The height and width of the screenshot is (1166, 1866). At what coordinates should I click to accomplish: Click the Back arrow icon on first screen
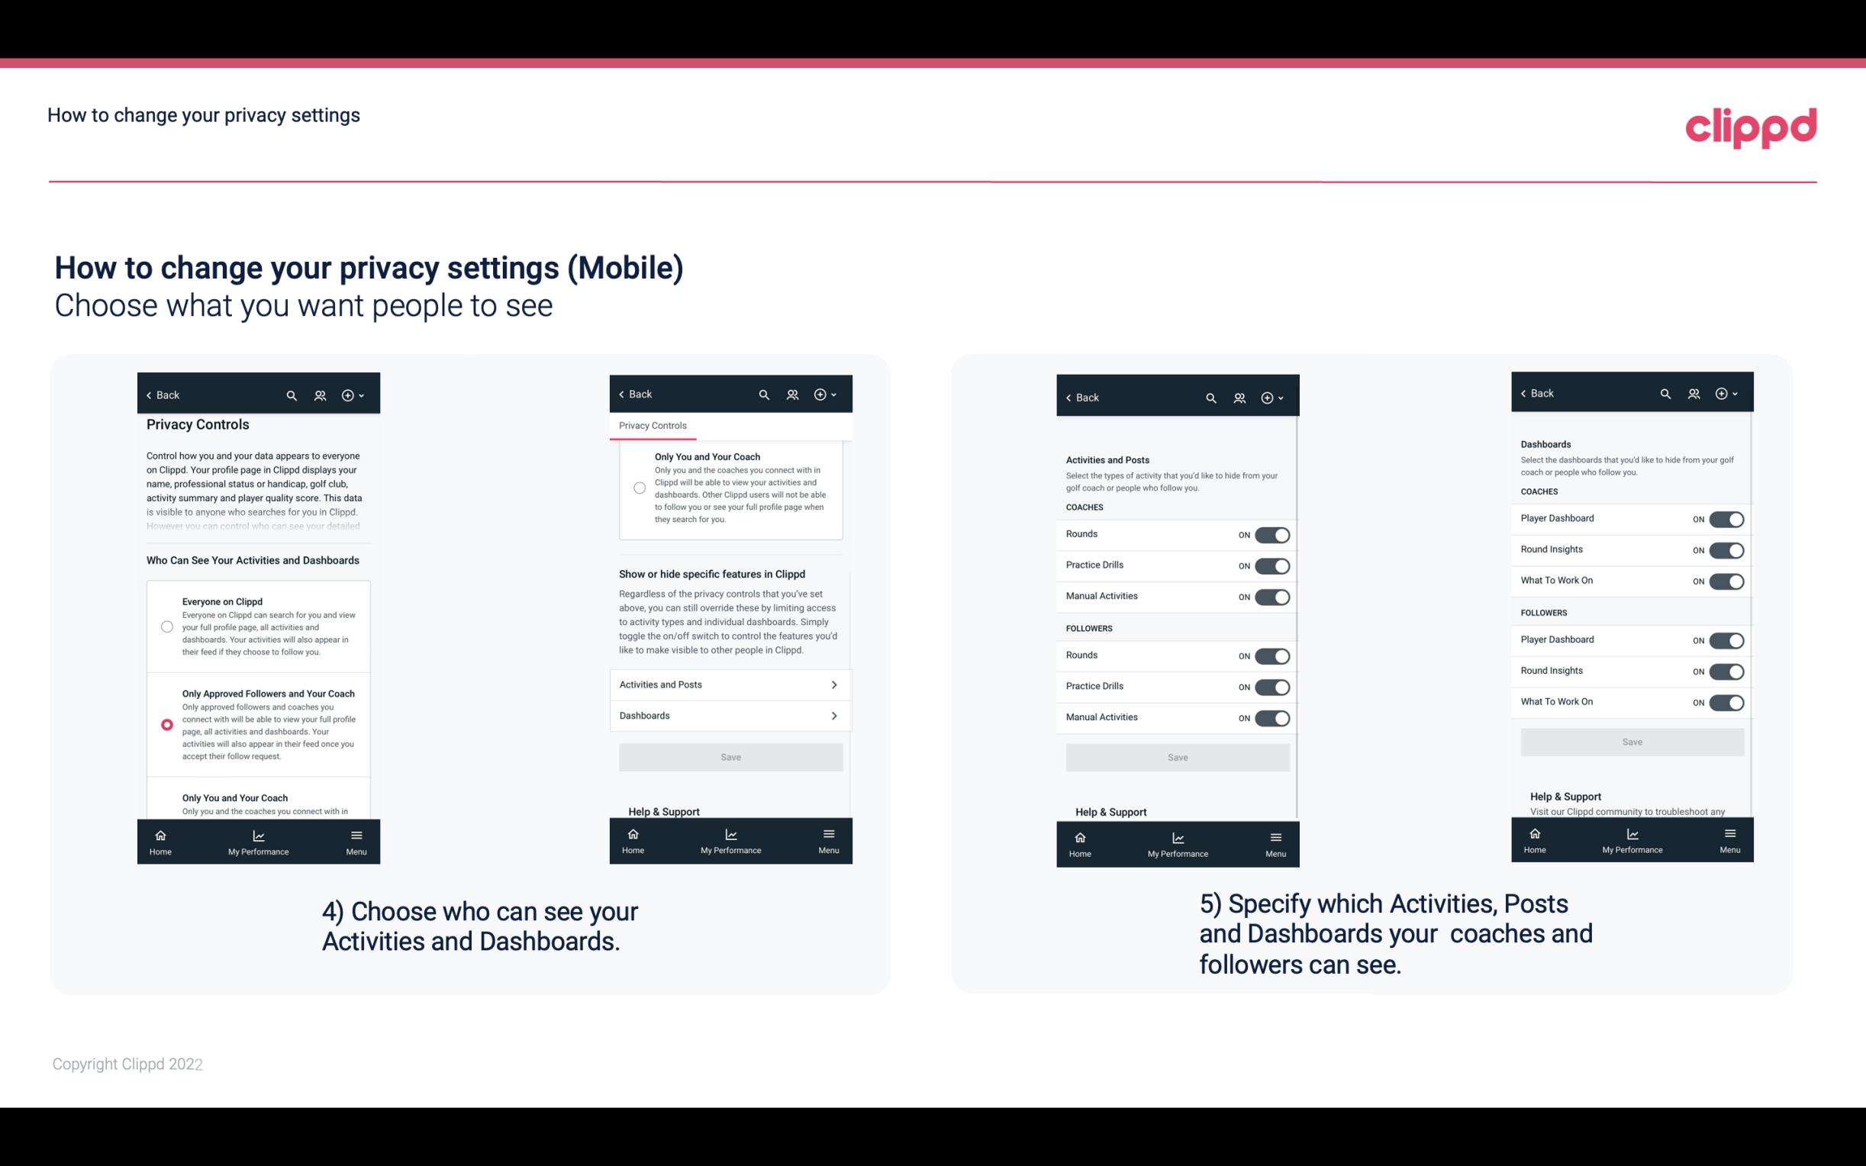pos(149,395)
